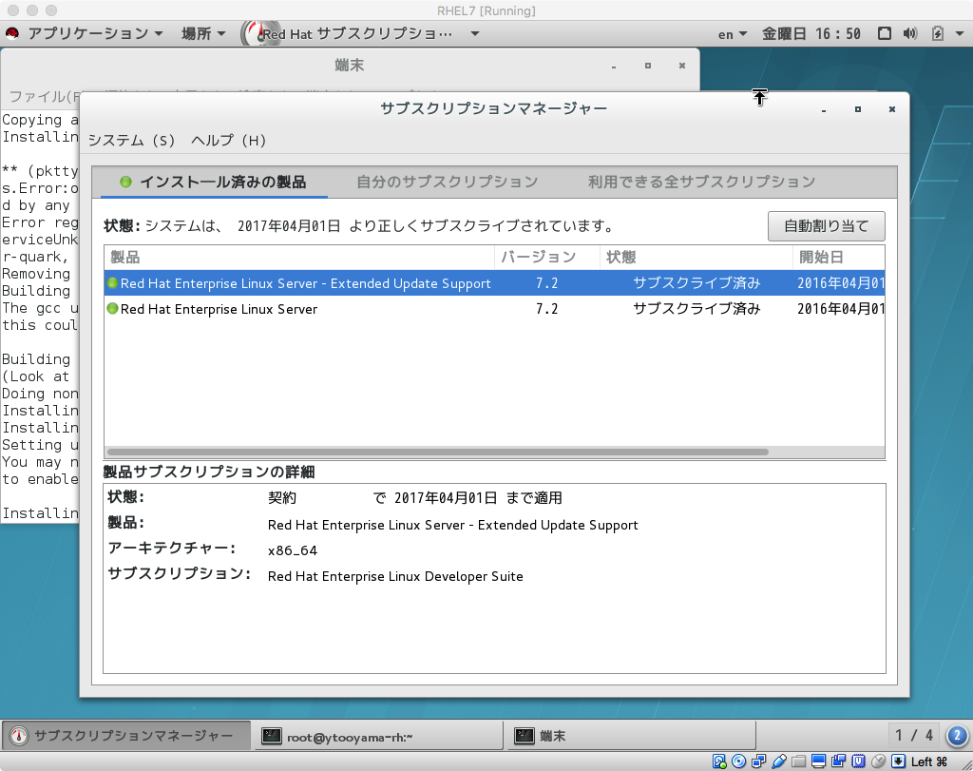The width and height of the screenshot is (973, 771).
Task: Click terminal icon of root@ytooyama-rh taskbar entry
Action: (271, 736)
